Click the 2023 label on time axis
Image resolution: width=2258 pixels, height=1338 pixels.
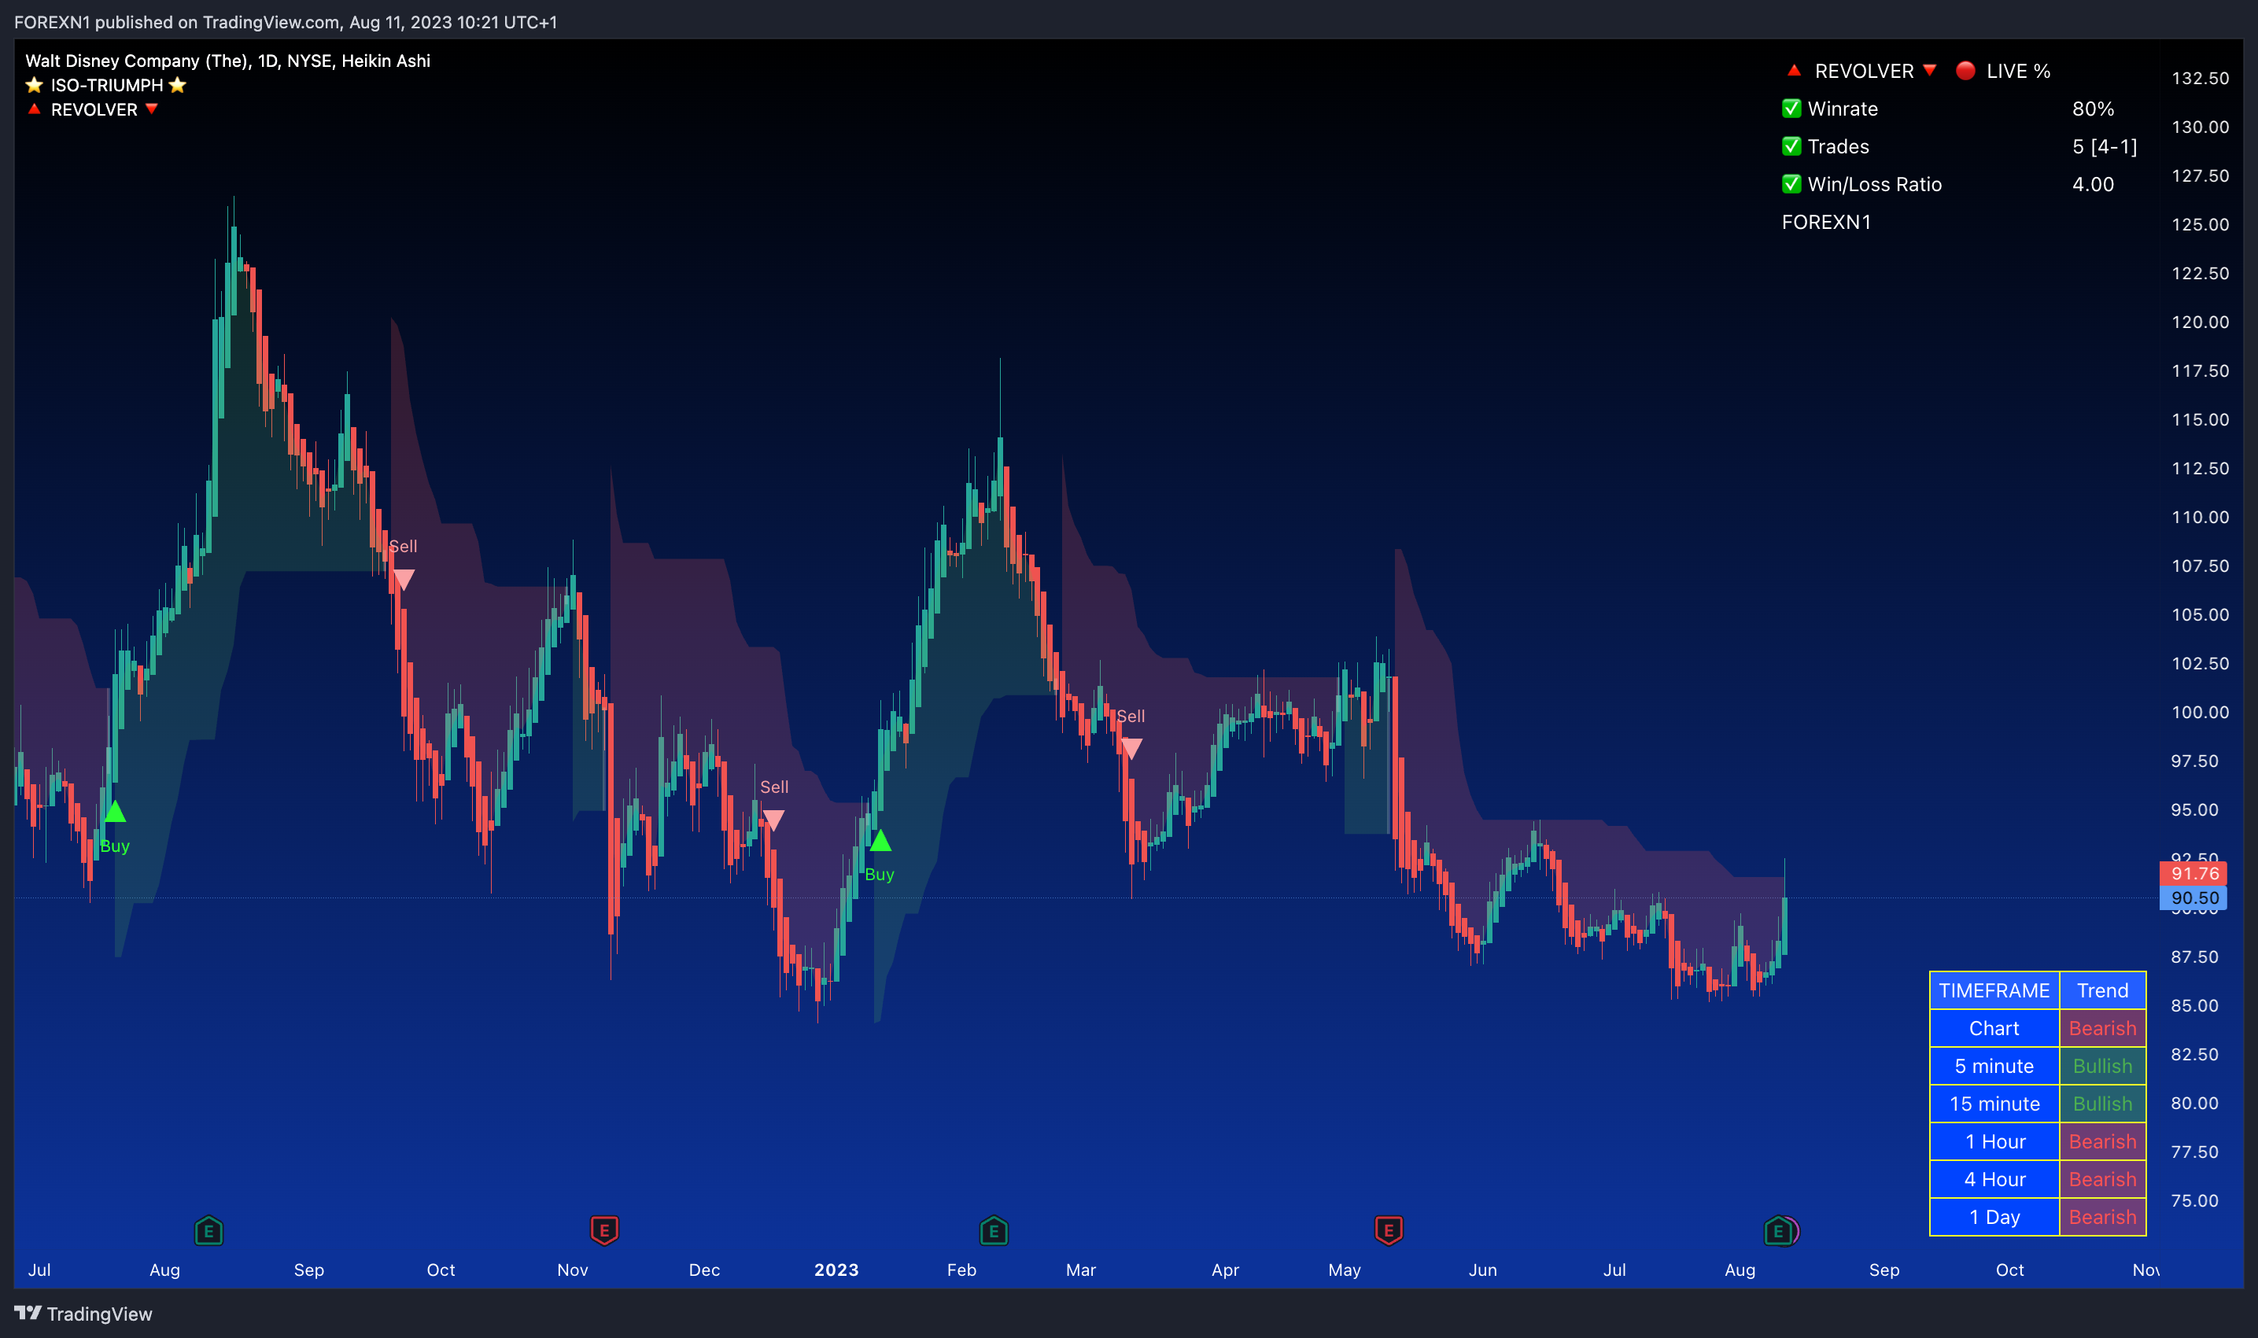point(836,1270)
